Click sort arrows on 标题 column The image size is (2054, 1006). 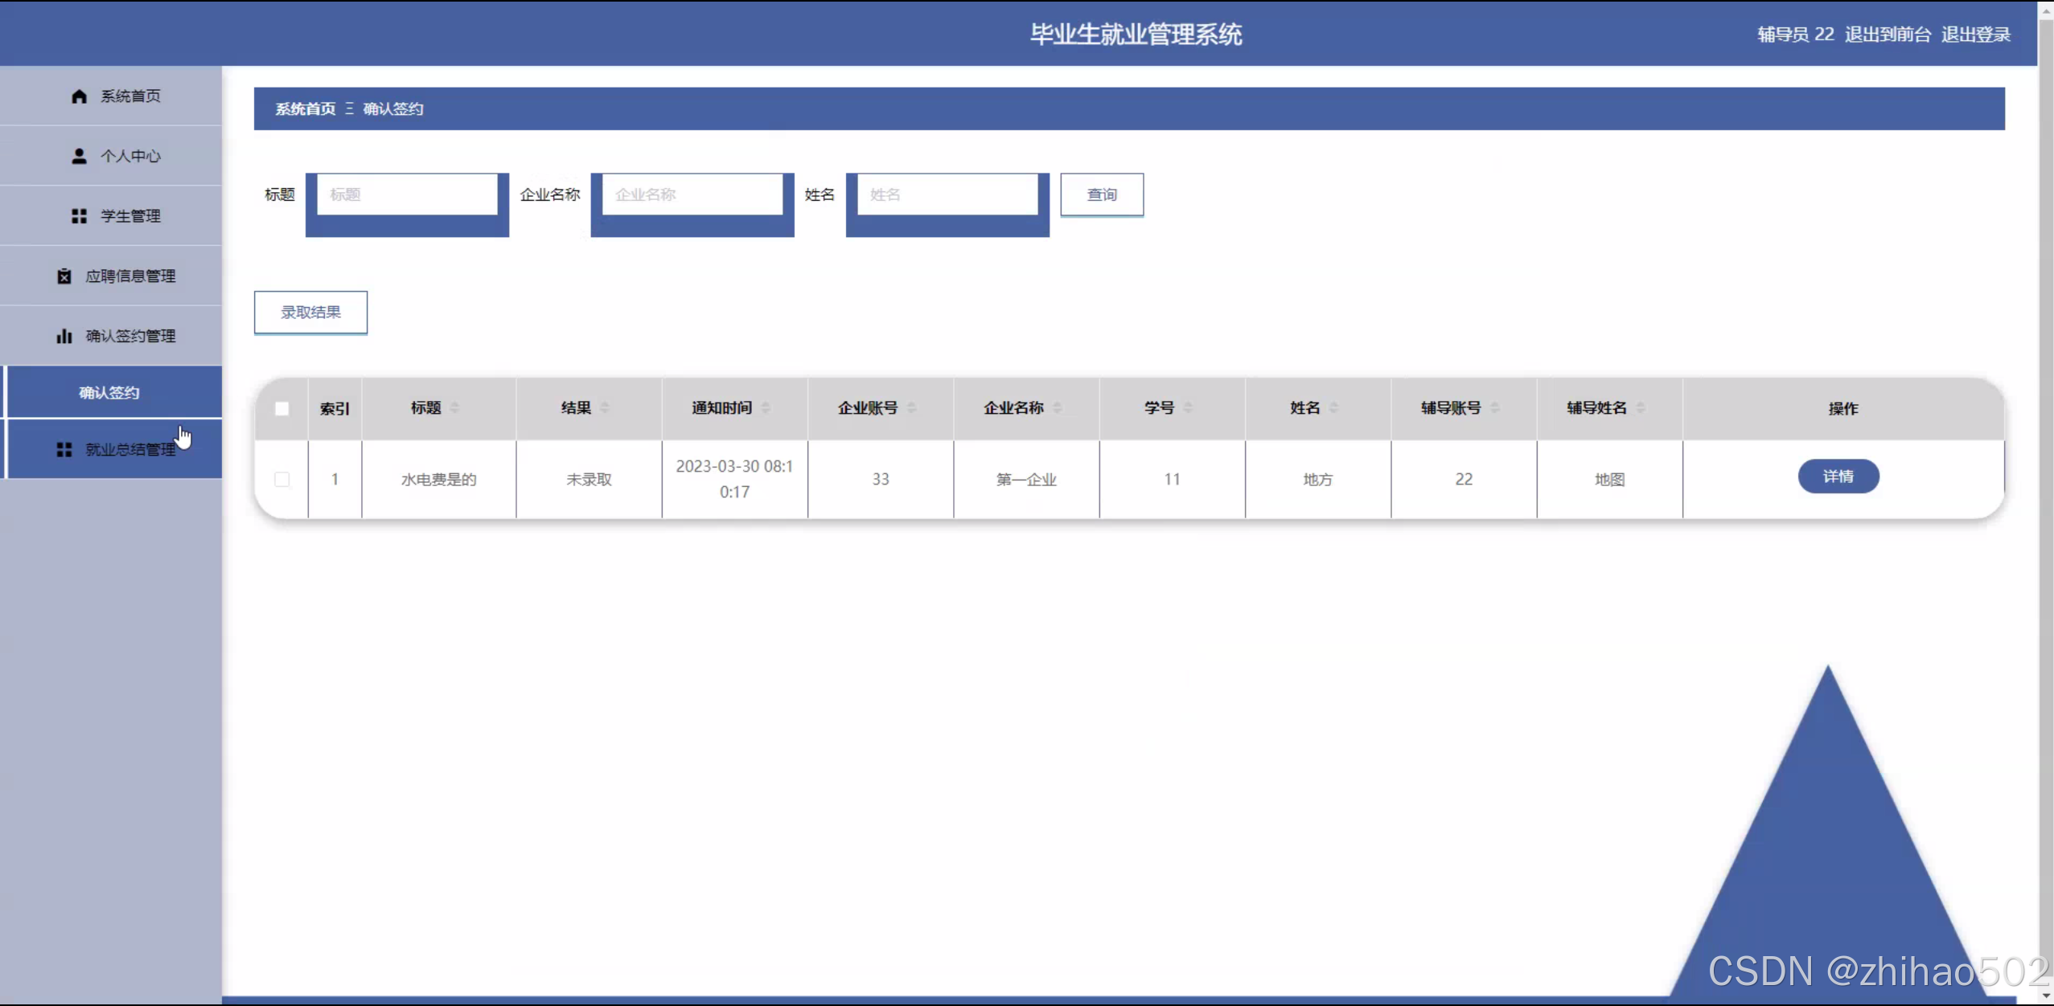coord(455,407)
